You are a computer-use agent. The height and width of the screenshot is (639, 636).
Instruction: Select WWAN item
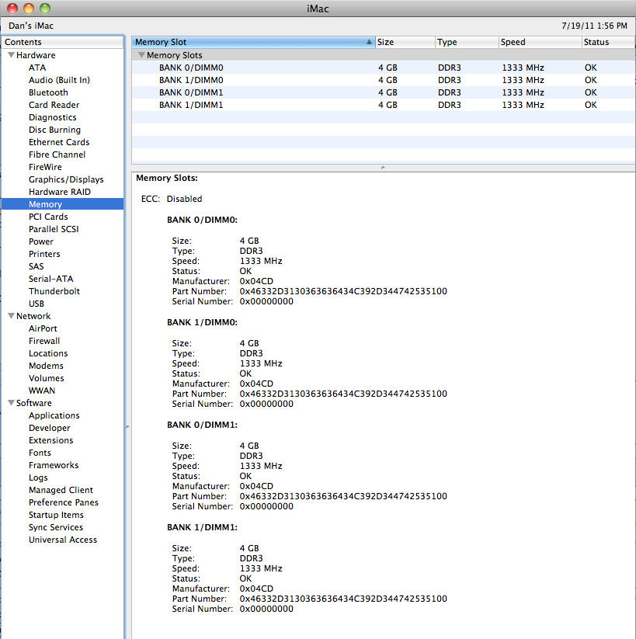tap(42, 391)
